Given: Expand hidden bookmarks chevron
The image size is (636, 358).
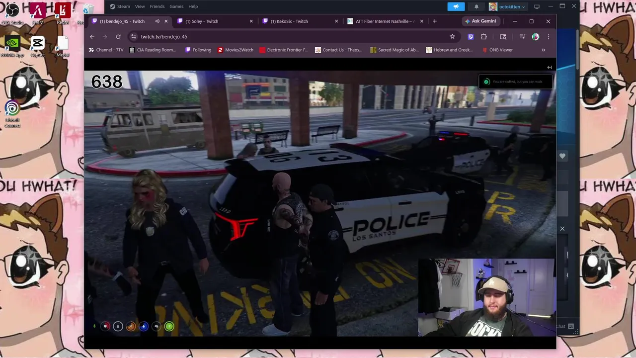Looking at the screenshot, I should click(543, 50).
